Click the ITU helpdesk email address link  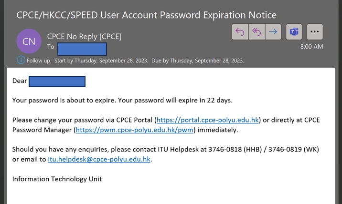point(99,159)
